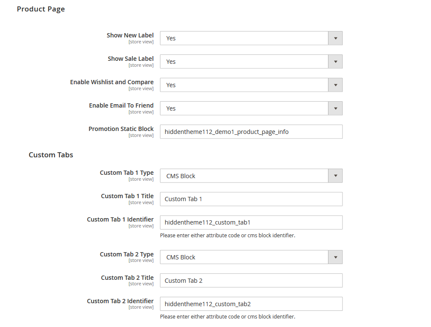Click the Enable Email To Friend dropdown arrow
The image size is (431, 327).
point(336,108)
